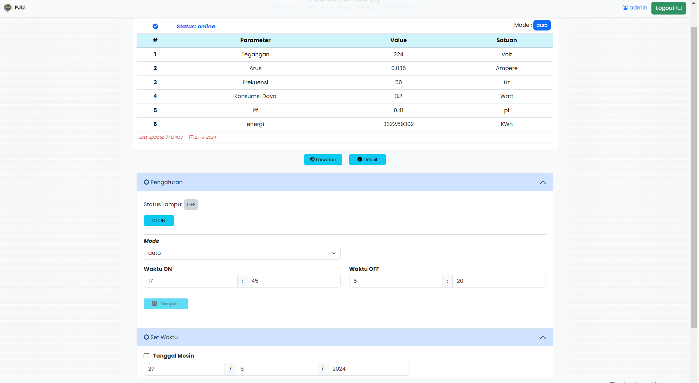The width and height of the screenshot is (699, 383).
Task: Open the Mode dropdown set to auto
Action: point(242,253)
